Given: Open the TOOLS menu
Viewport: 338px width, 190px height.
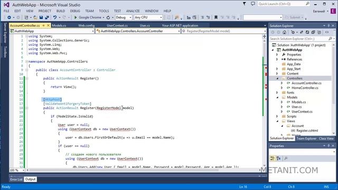Looking at the screenshot, I should tap(104, 11).
